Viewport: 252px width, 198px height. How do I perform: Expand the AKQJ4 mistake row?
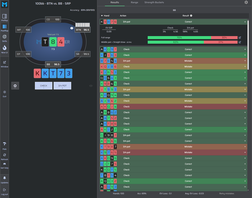[245, 106]
